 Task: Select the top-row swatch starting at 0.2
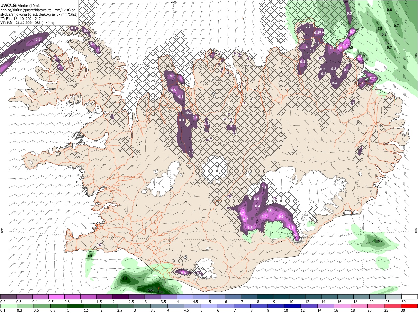pos(8,297)
